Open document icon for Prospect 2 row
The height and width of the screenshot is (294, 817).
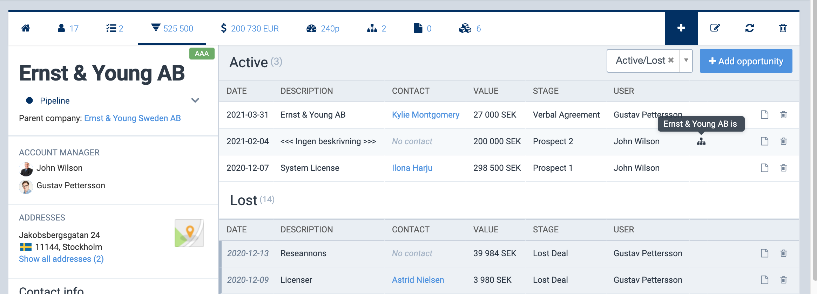click(x=765, y=141)
